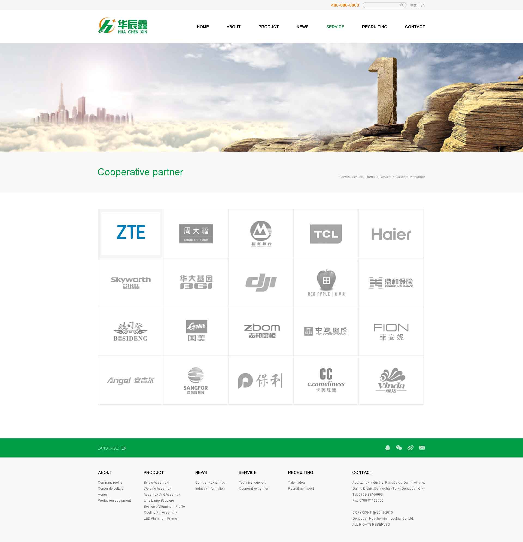523x542 pixels.
Task: Open RECRUITING in the top navigation
Action: pyautogui.click(x=375, y=27)
